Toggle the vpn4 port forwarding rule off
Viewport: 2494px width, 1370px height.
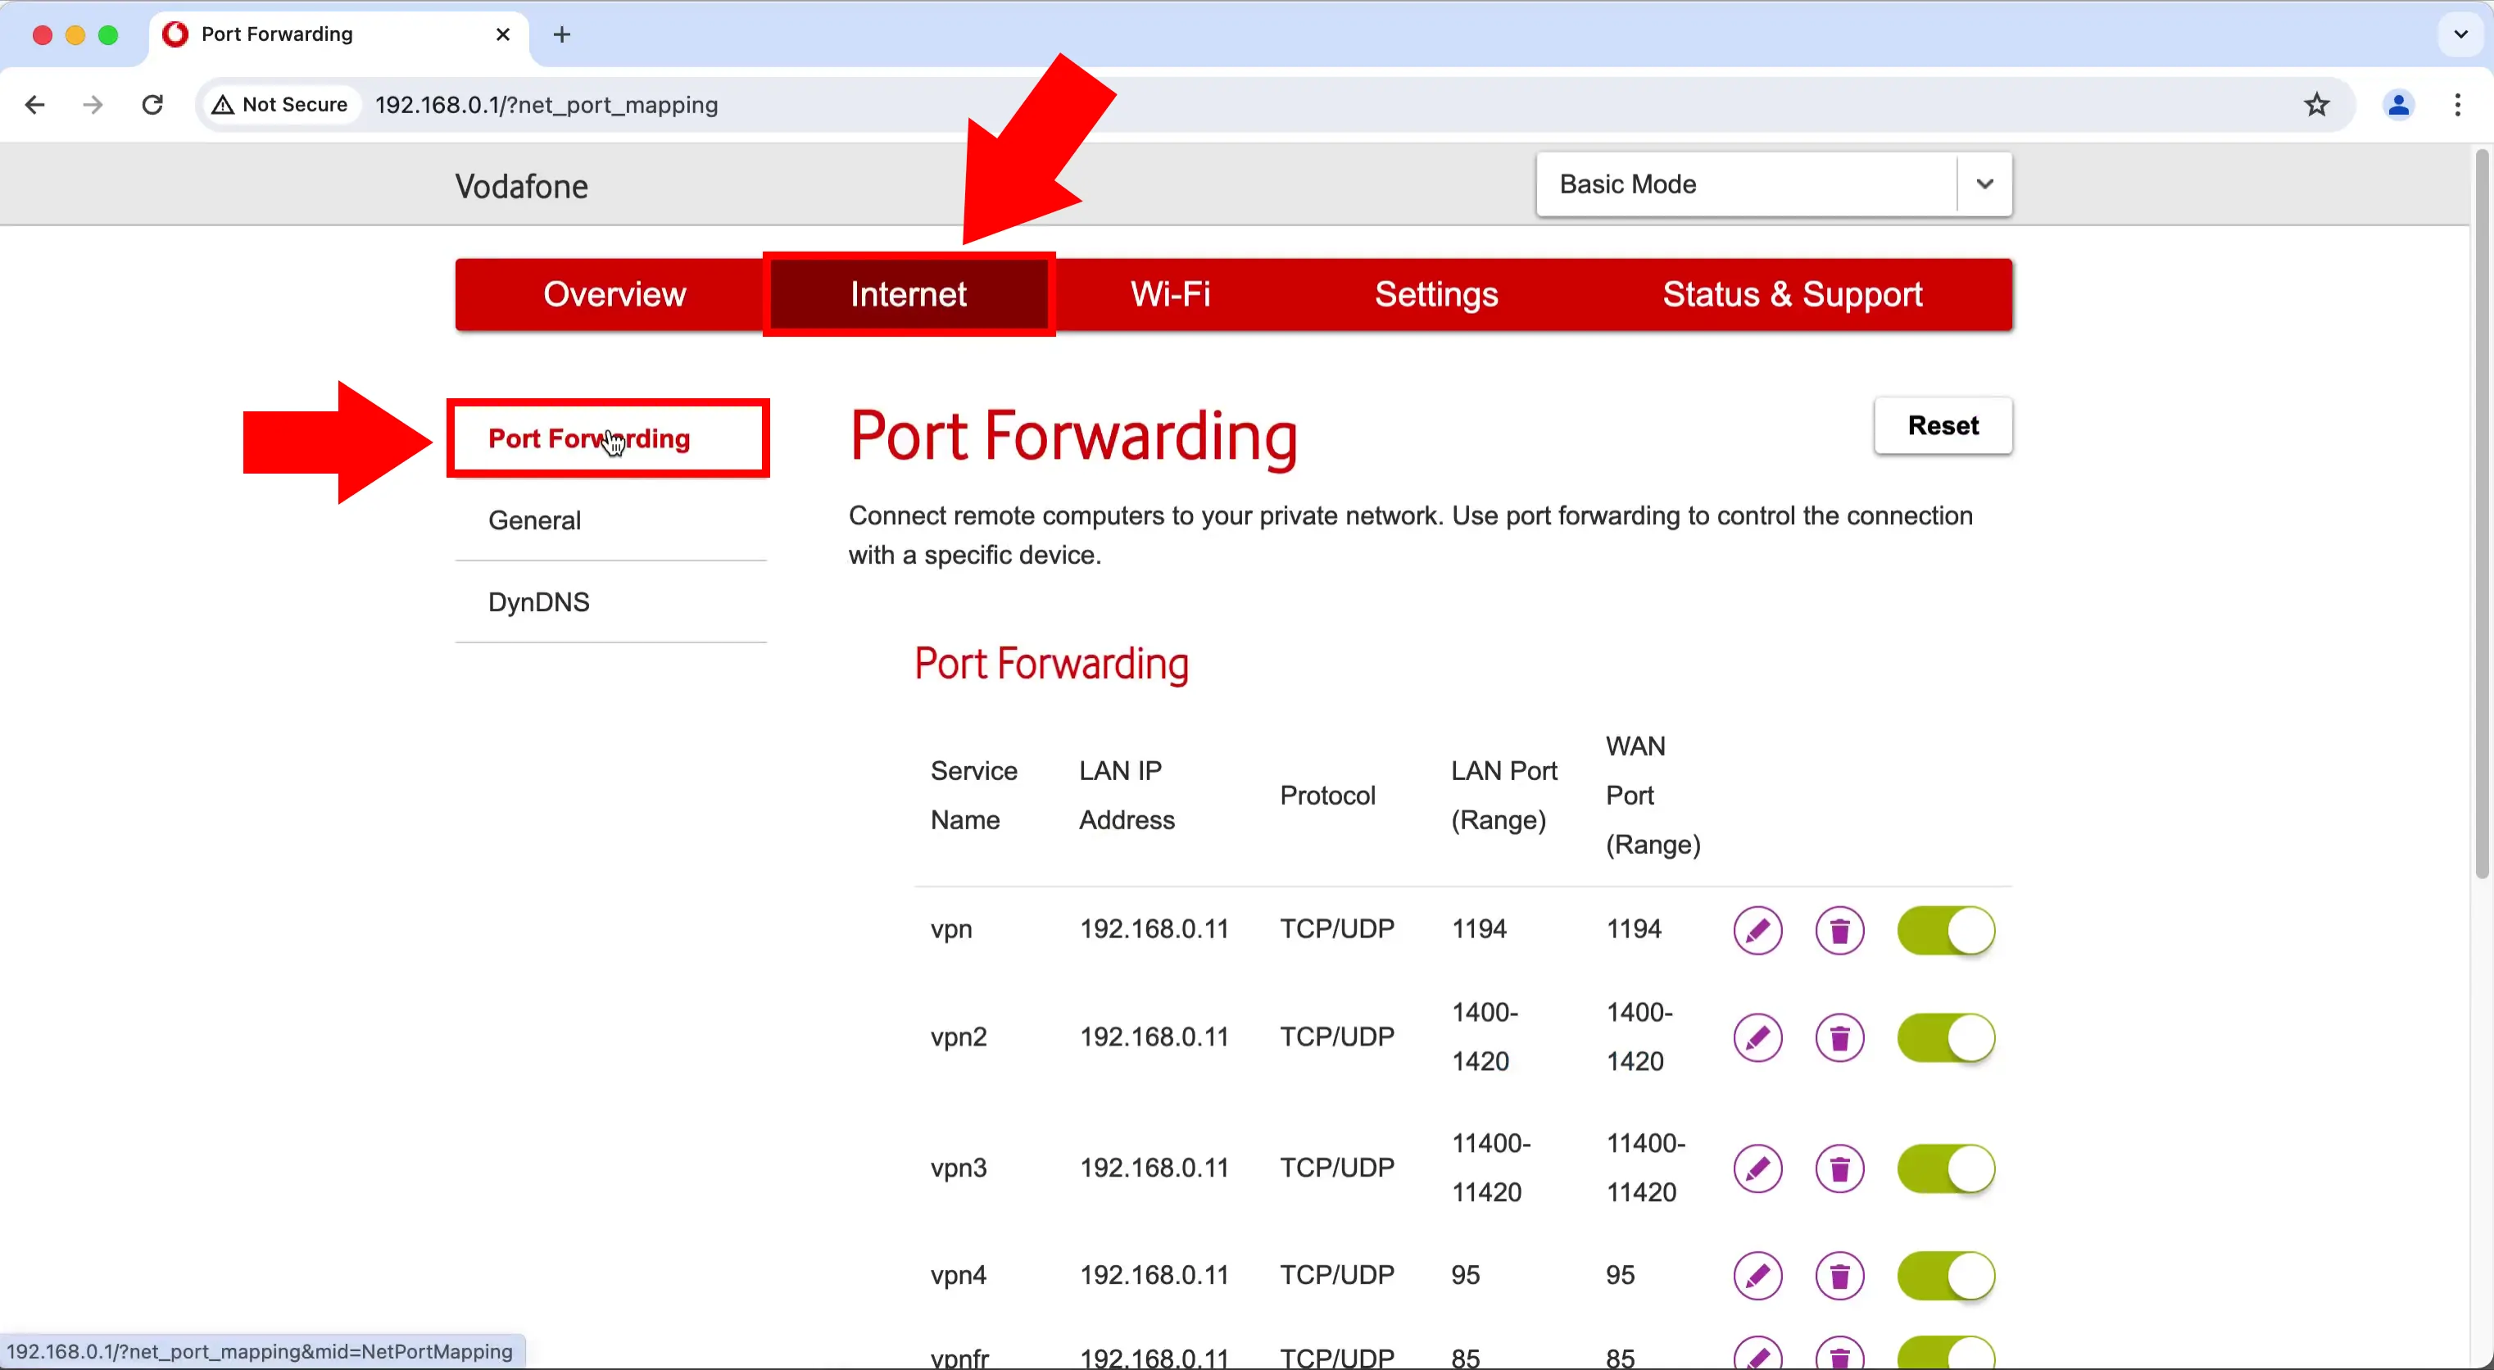1944,1276
